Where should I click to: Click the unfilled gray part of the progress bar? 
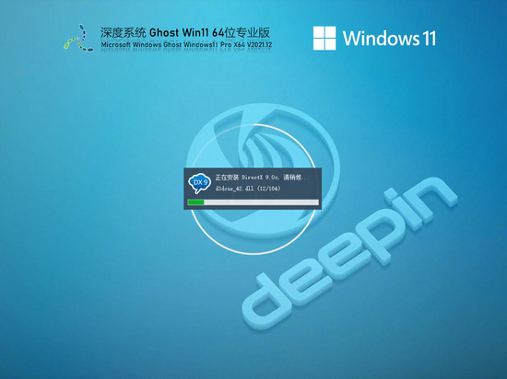(x=261, y=202)
